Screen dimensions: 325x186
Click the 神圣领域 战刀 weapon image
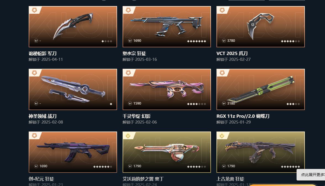(x=73, y=89)
